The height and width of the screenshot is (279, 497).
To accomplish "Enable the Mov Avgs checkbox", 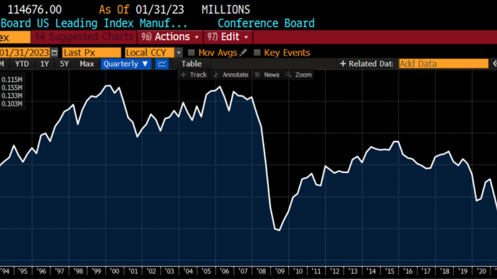I will pyautogui.click(x=191, y=53).
